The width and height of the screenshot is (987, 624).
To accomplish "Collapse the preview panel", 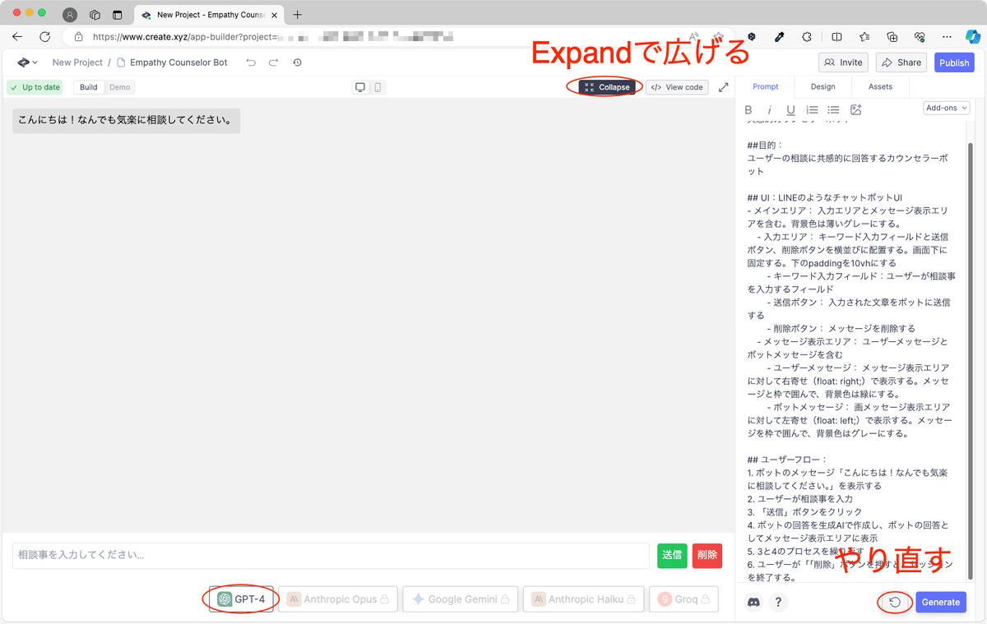I will (605, 86).
